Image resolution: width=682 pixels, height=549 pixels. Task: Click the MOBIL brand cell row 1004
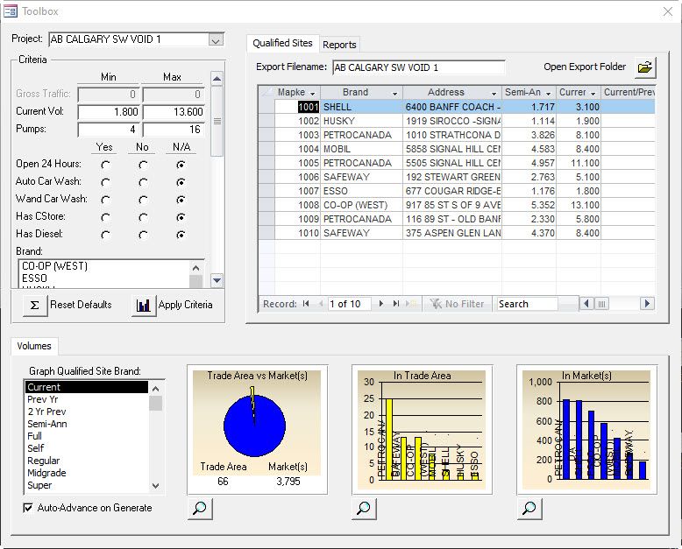362,149
